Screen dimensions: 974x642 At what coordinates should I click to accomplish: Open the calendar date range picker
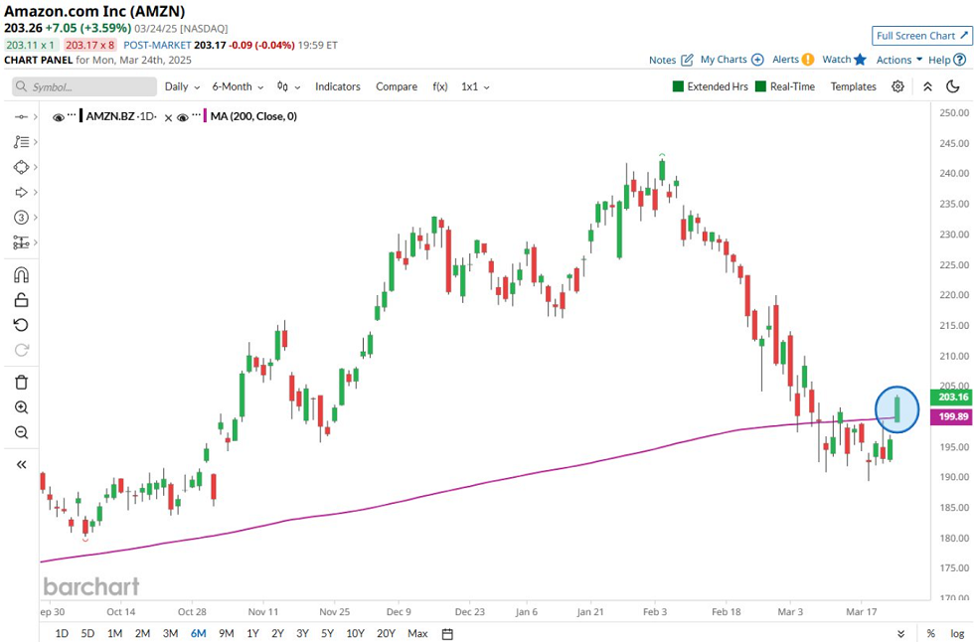(447, 633)
